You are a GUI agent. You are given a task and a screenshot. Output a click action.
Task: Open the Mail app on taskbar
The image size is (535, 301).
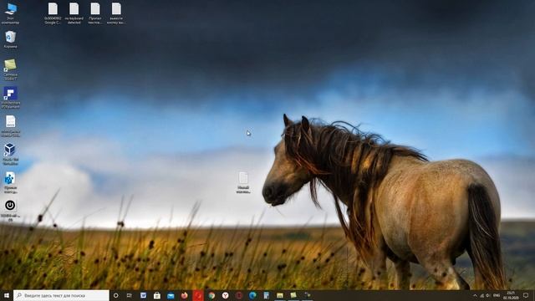click(171, 295)
